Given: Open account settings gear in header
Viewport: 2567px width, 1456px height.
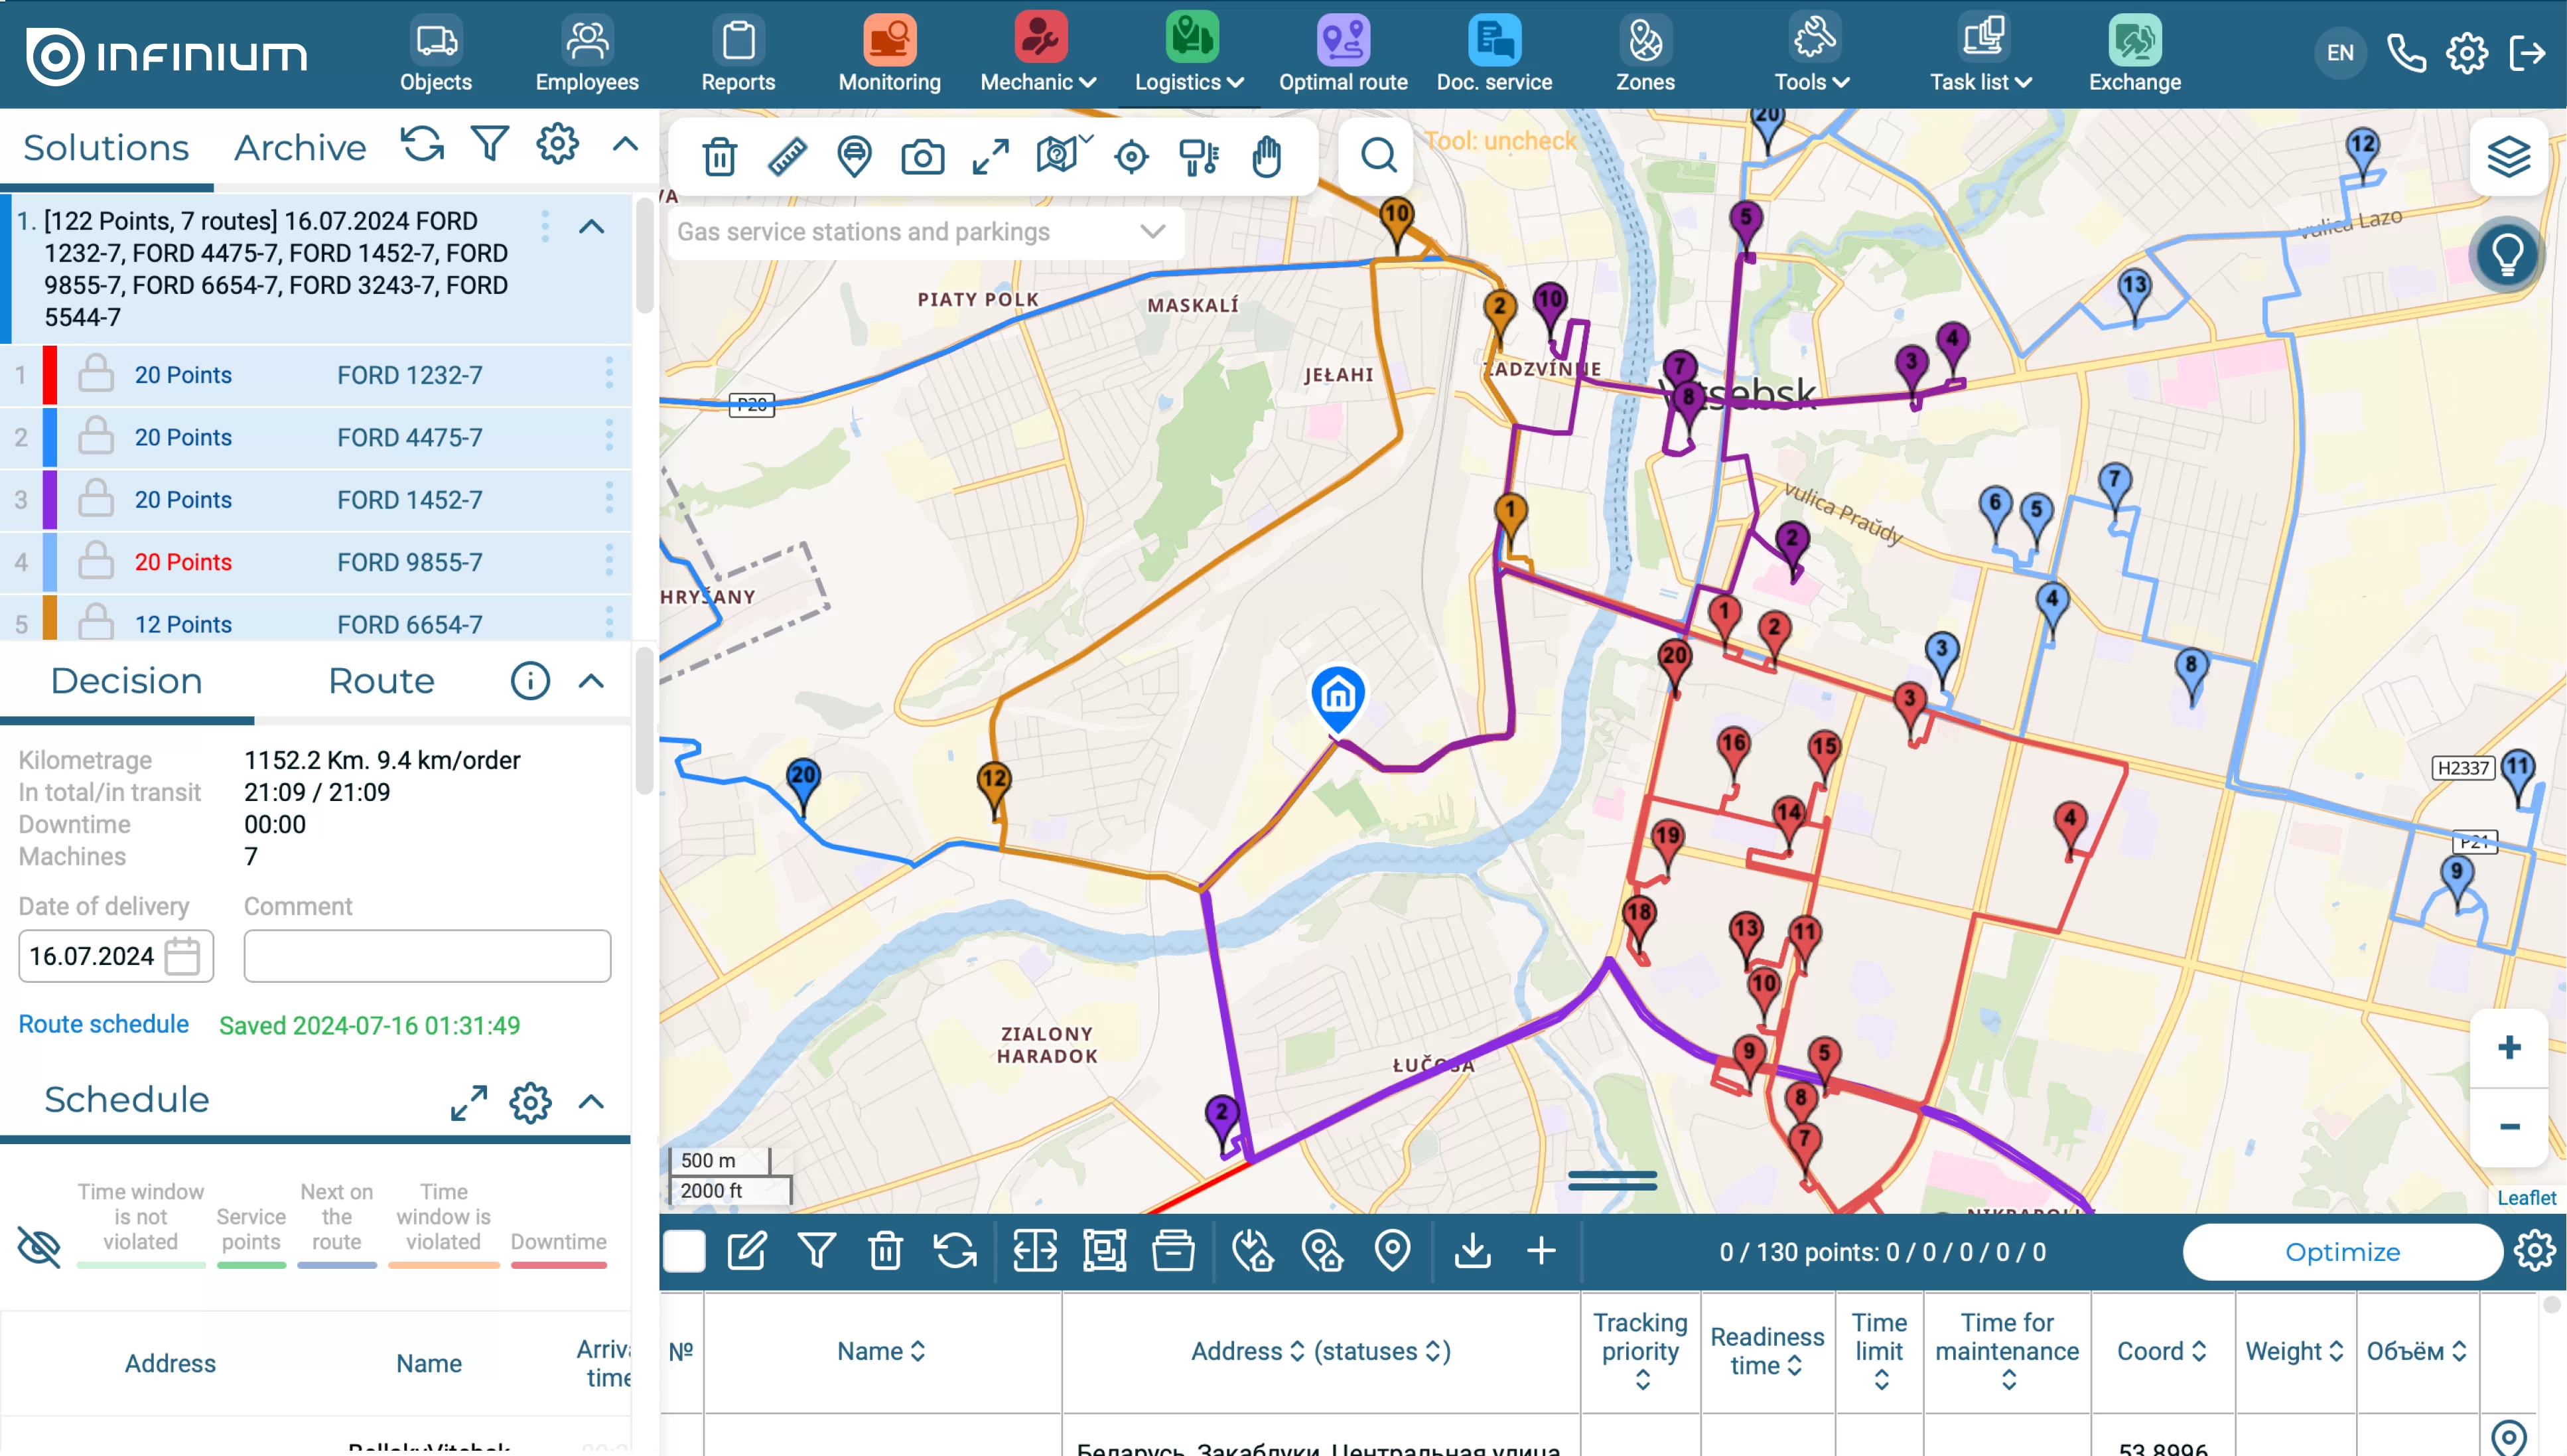Looking at the screenshot, I should coord(2466,53).
